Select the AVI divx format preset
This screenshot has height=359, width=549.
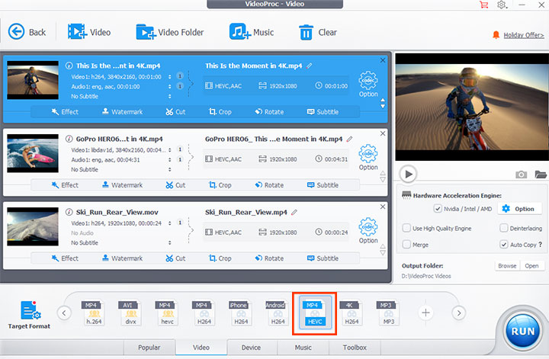click(130, 313)
